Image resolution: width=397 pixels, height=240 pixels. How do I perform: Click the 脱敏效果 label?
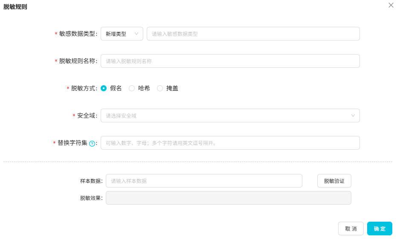(x=90, y=198)
